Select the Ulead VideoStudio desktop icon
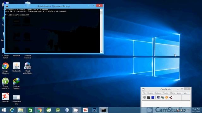This screenshot has width=202, height=113. click(x=27, y=68)
